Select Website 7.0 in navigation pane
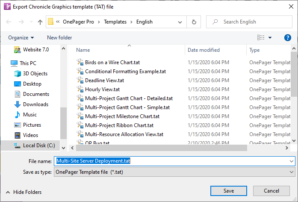This screenshot has width=298, height=202. pos(31,50)
